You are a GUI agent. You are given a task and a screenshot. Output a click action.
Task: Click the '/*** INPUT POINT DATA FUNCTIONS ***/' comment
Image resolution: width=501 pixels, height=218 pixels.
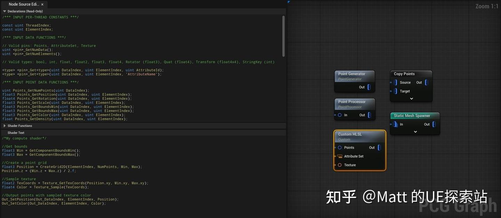(x=40, y=82)
